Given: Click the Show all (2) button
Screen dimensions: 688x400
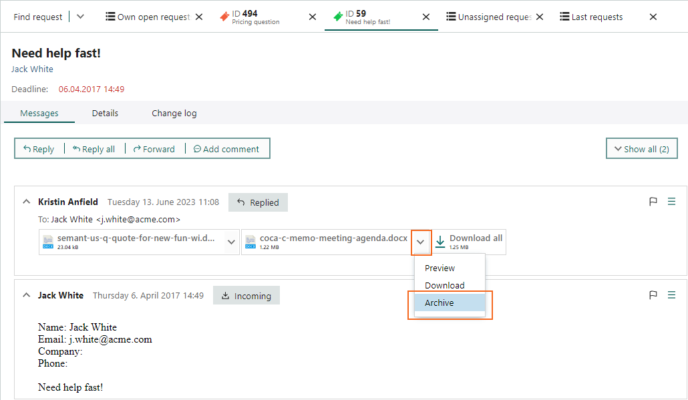Looking at the screenshot, I should point(641,149).
